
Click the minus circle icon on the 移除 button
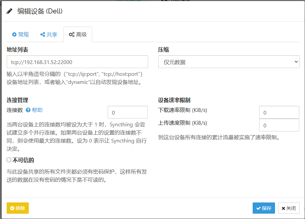tap(12, 208)
